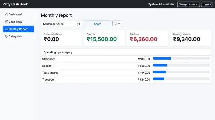The image size is (215, 120).
Task: Click the Monthly Report chart icon
Action: (7, 29)
